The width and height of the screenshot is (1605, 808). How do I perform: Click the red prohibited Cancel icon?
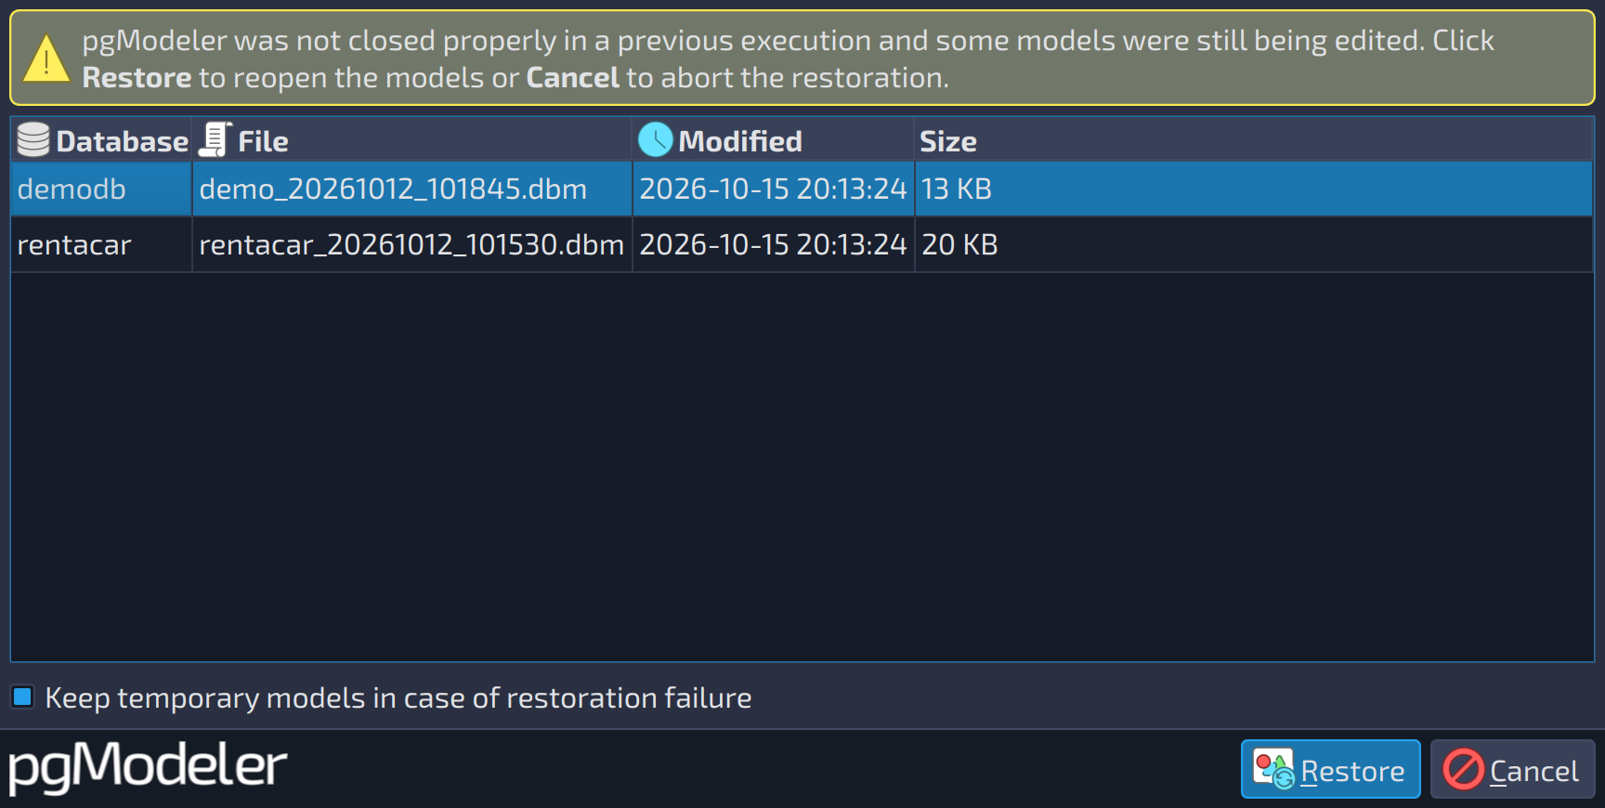click(x=1464, y=769)
